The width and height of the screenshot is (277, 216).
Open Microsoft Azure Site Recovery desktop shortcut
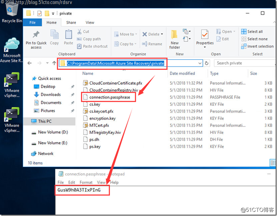(12, 50)
